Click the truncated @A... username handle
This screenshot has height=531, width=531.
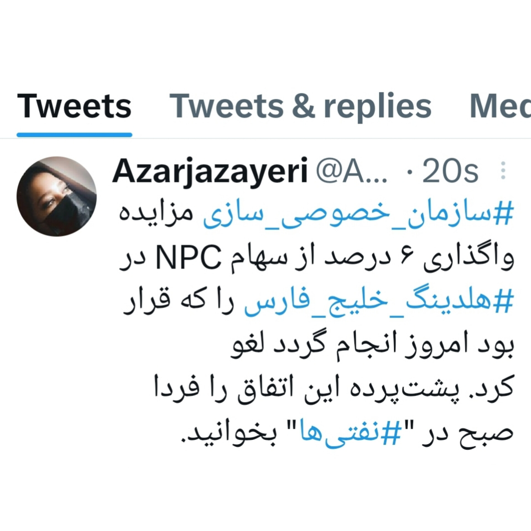[x=352, y=171]
